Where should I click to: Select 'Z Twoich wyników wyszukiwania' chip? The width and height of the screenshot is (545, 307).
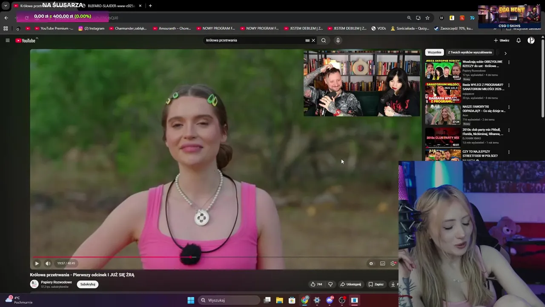click(470, 52)
